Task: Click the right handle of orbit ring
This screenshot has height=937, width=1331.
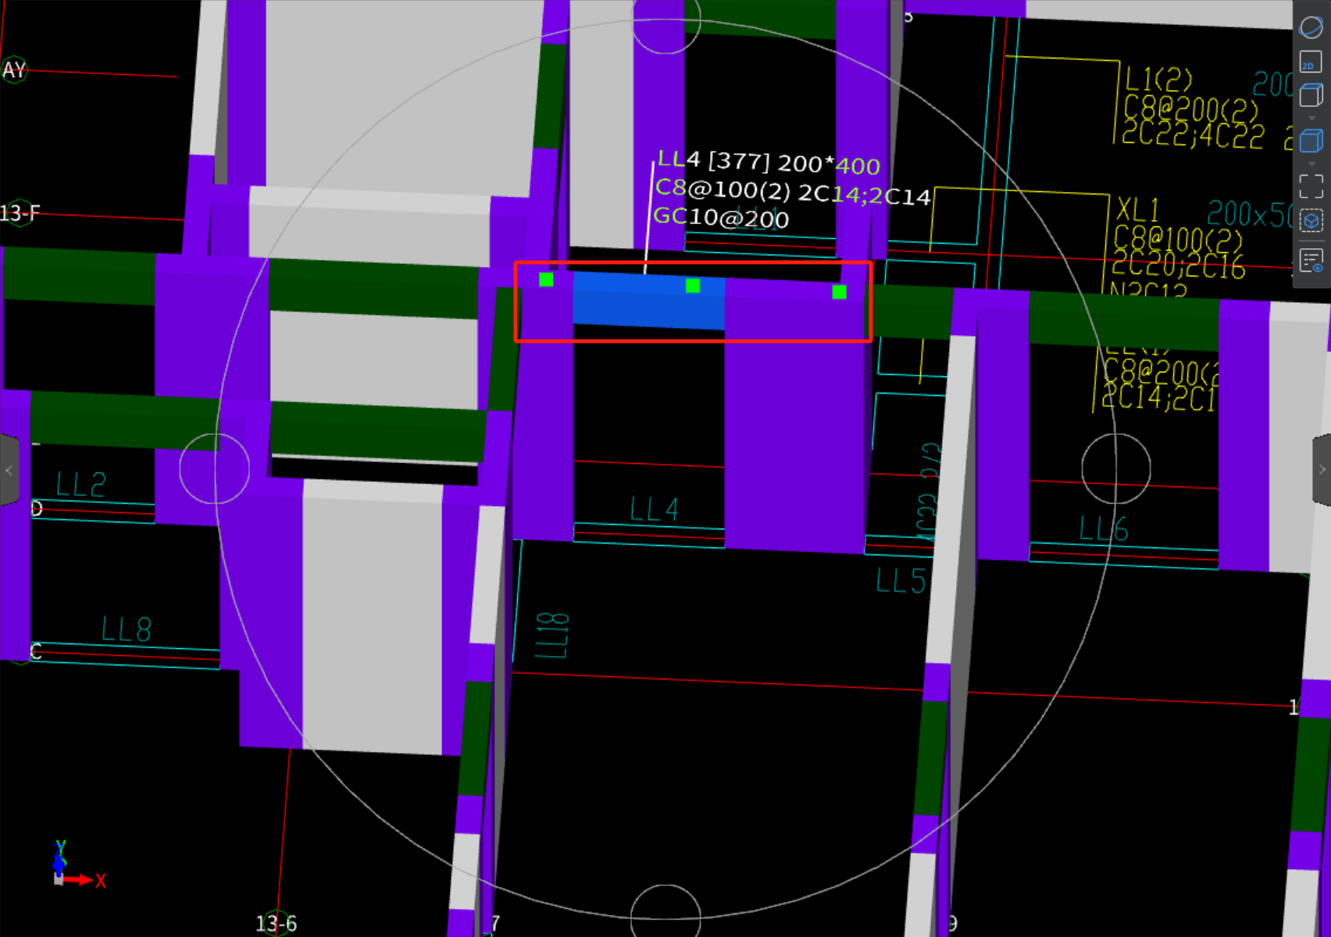Action: tap(1116, 468)
